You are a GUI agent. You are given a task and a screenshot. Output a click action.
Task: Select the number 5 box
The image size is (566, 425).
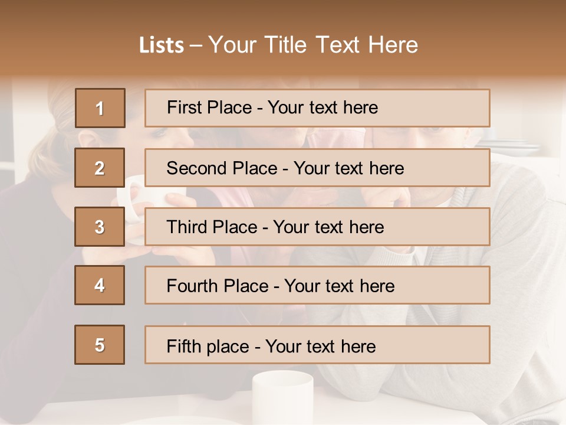100,345
